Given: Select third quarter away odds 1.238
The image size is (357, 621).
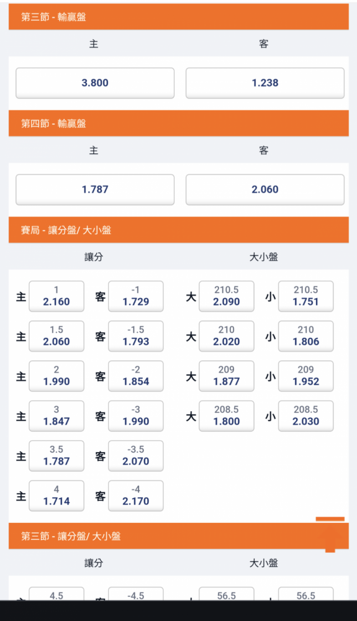Looking at the screenshot, I should [x=265, y=83].
